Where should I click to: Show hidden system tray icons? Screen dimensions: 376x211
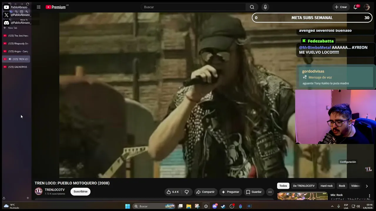pyautogui.click(x=332, y=206)
